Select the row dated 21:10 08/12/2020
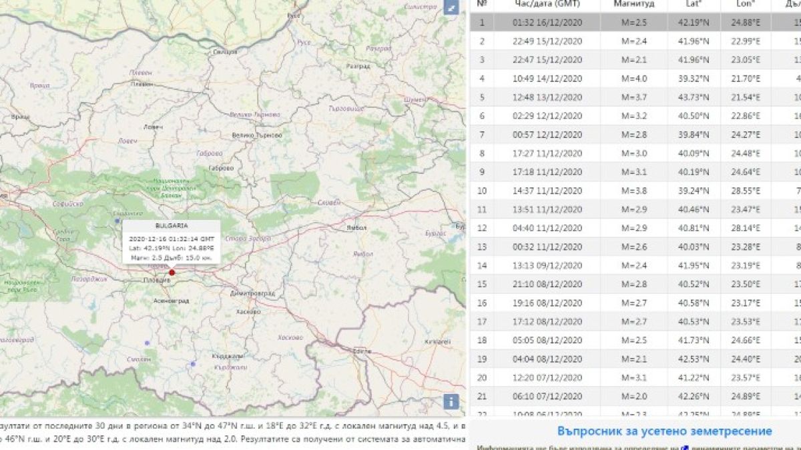The width and height of the screenshot is (801, 450). coord(635,283)
